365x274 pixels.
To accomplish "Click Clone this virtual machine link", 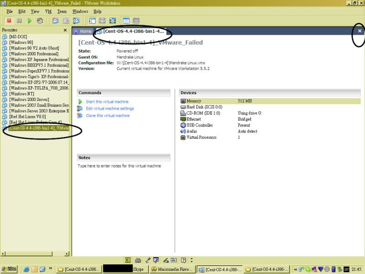I will click(x=108, y=116).
